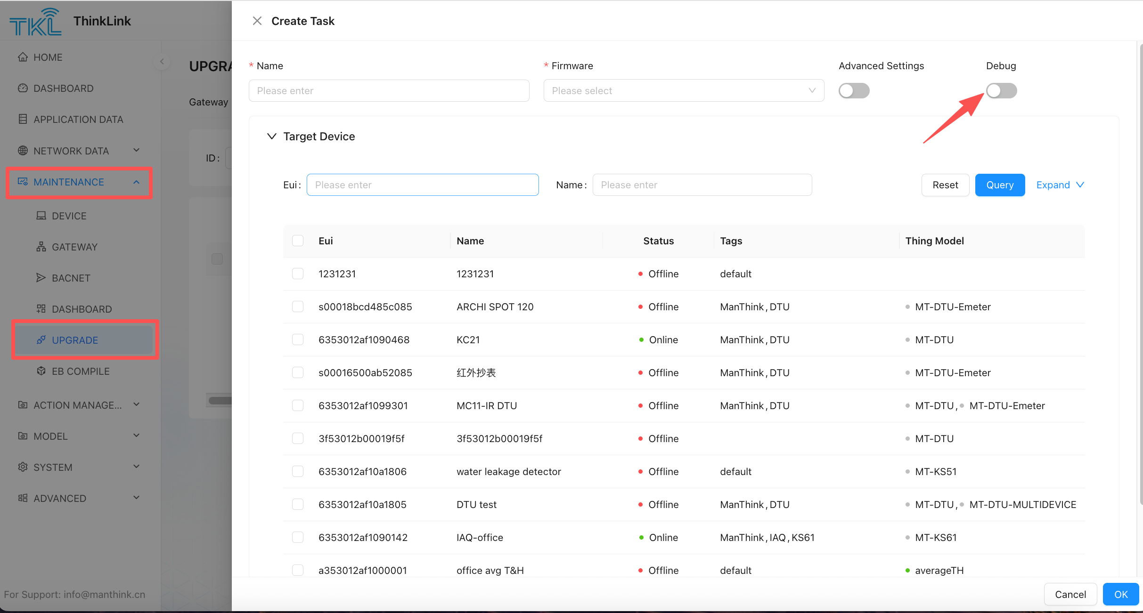The width and height of the screenshot is (1143, 613).
Task: Click the DASHBOARD gauge icon at sidebar top
Action: tap(23, 88)
